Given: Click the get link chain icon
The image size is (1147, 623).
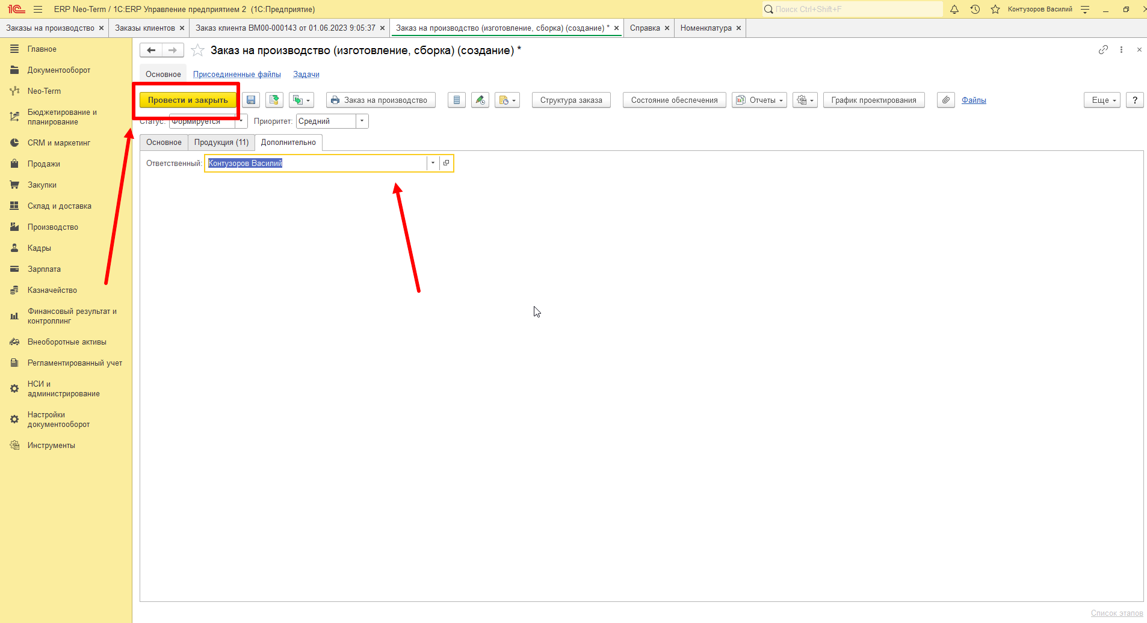Looking at the screenshot, I should 1103,50.
